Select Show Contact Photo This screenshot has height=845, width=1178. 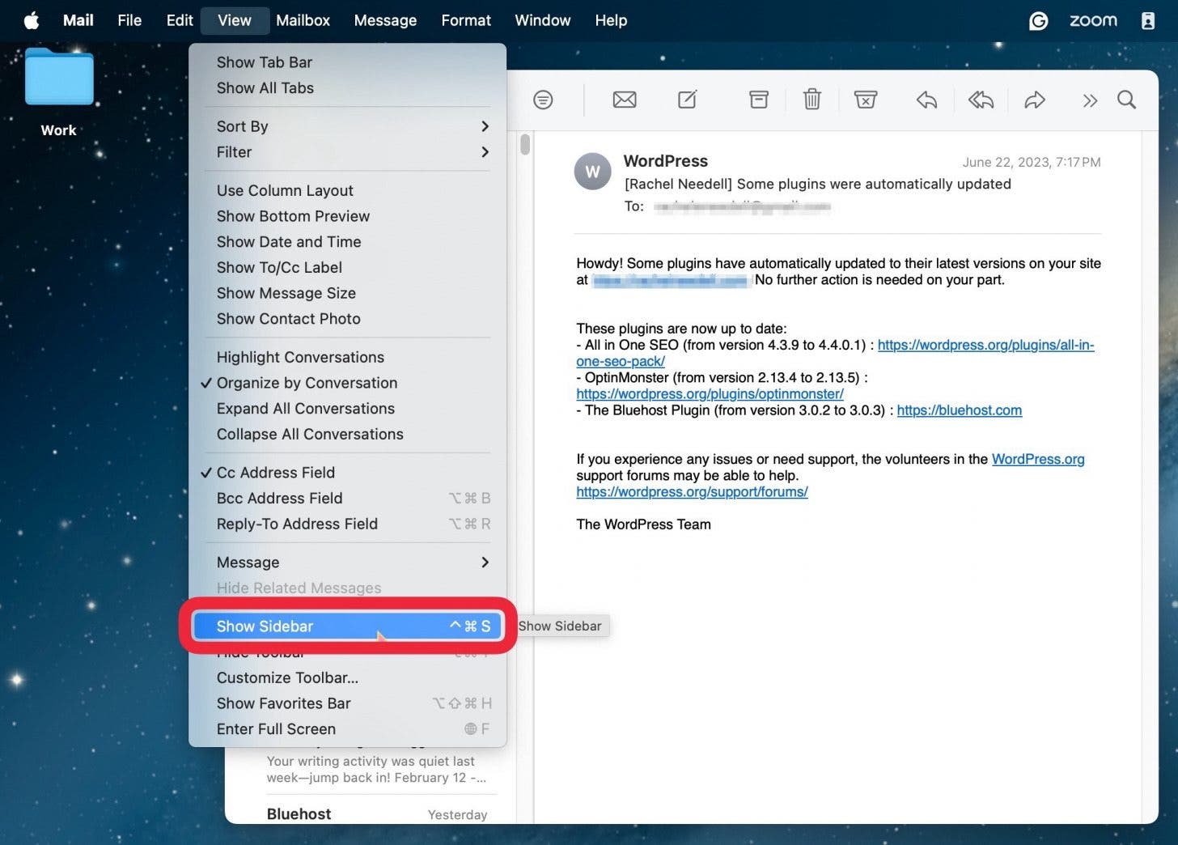(x=348, y=319)
